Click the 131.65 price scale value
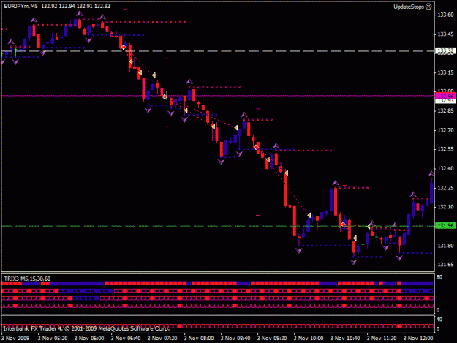The height and width of the screenshot is (343, 457). pos(445,264)
